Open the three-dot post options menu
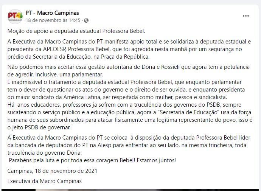The width and height of the screenshot is (261, 191). click(x=246, y=16)
